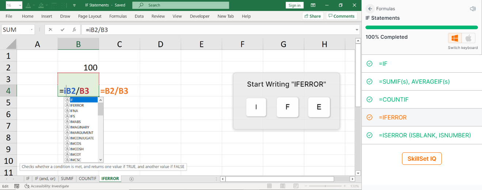Open the =ISERROR (ISBLANK, ISNUMBER) lesson
The image size is (482, 190).
coord(422,135)
